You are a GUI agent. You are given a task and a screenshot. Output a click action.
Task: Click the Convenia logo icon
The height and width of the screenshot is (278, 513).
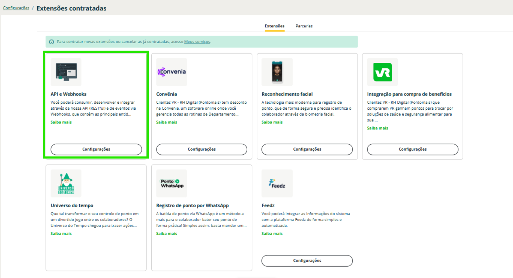point(171,72)
